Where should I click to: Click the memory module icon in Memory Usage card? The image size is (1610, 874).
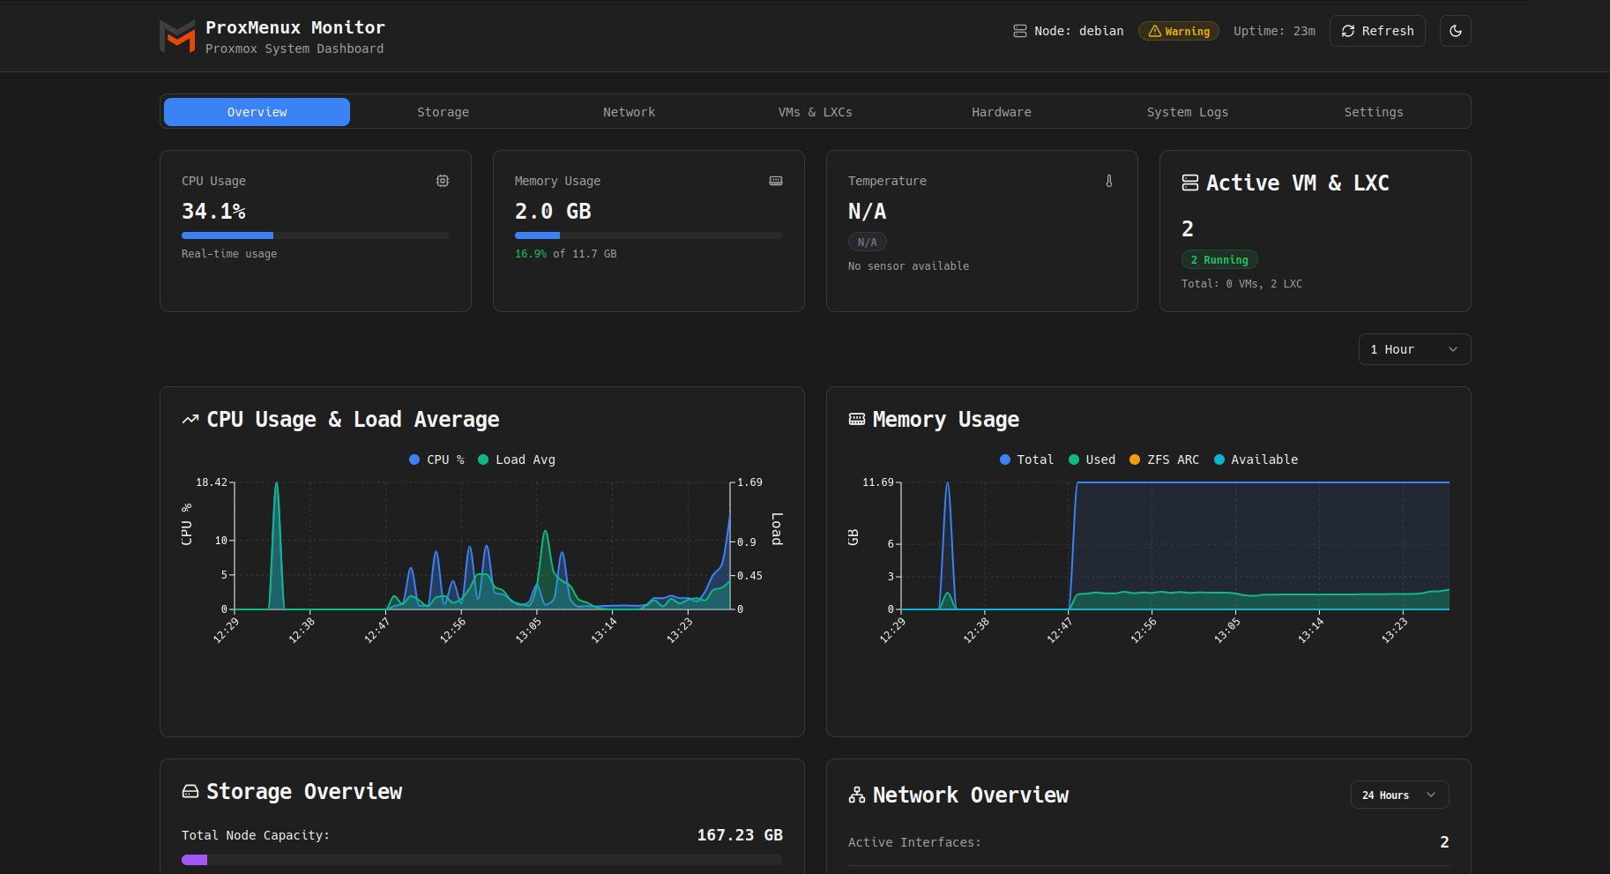click(x=776, y=181)
